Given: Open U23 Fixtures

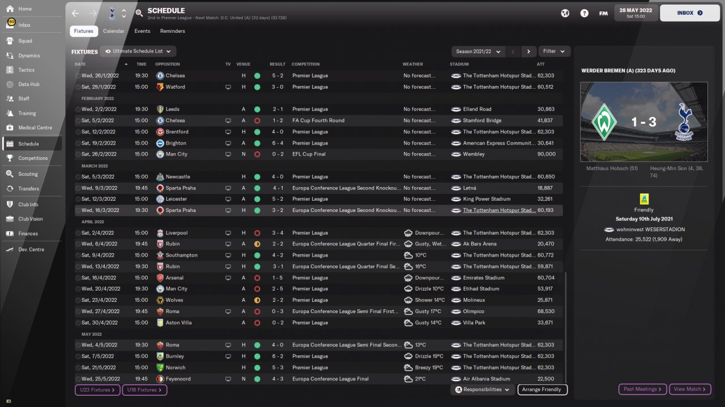Looking at the screenshot, I should pos(97,390).
